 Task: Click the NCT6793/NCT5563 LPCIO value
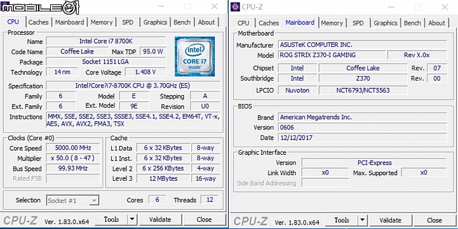pyautogui.click(x=363, y=90)
